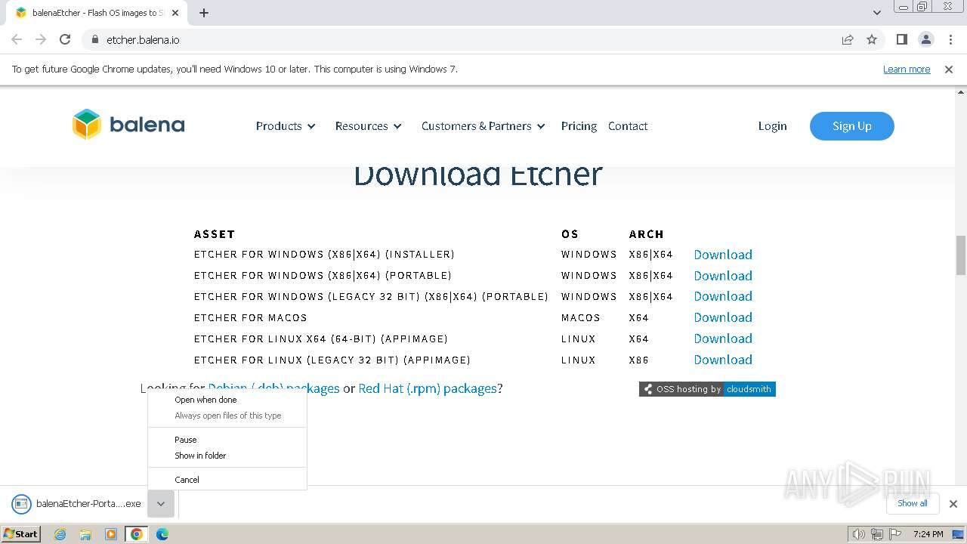
Task: Open the Chrome profile avatar
Action: pyautogui.click(x=925, y=39)
